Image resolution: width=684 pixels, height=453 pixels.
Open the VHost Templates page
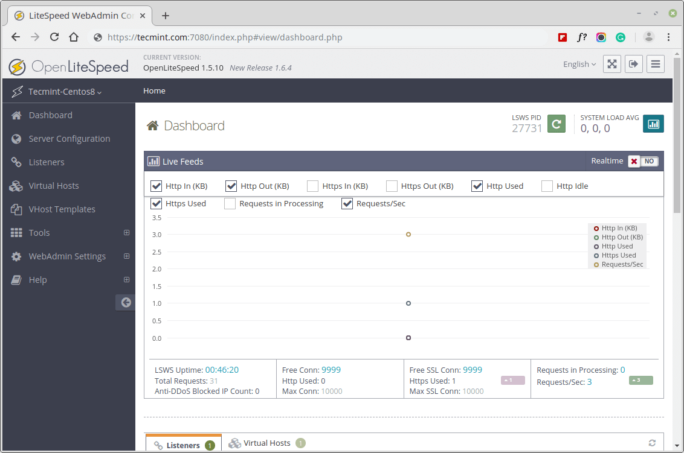tap(61, 209)
